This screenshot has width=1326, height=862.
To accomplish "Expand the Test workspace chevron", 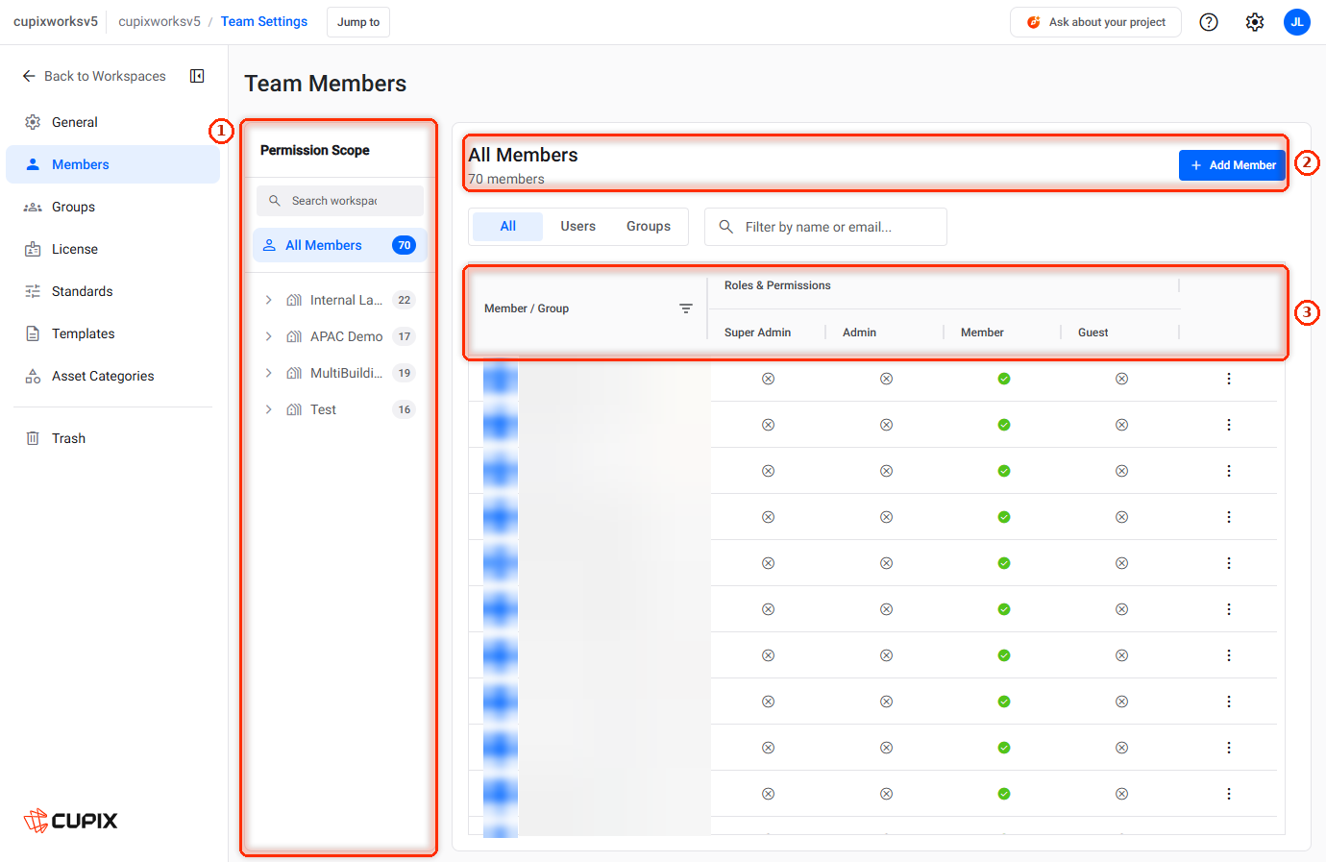I will click(x=269, y=409).
